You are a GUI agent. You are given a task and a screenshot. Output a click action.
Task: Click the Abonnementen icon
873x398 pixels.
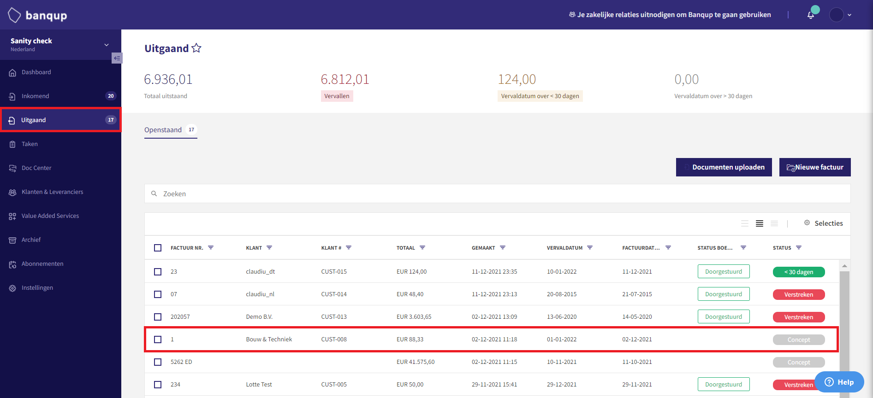(x=12, y=264)
